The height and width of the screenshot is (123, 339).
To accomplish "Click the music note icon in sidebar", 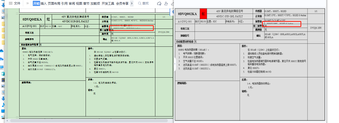I will 3,105.
